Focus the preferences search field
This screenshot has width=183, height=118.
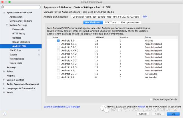click(x=21, y=7)
